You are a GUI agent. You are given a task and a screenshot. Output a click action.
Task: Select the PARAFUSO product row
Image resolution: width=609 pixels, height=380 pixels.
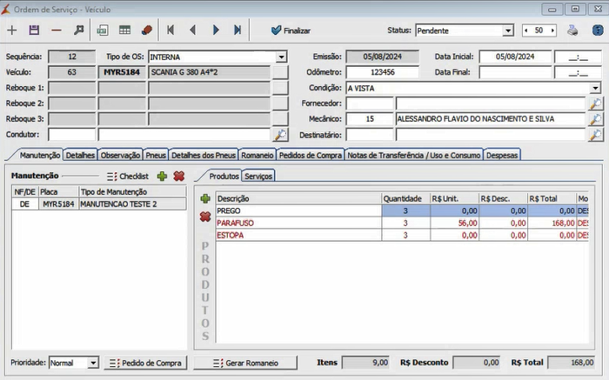pyautogui.click(x=402, y=223)
